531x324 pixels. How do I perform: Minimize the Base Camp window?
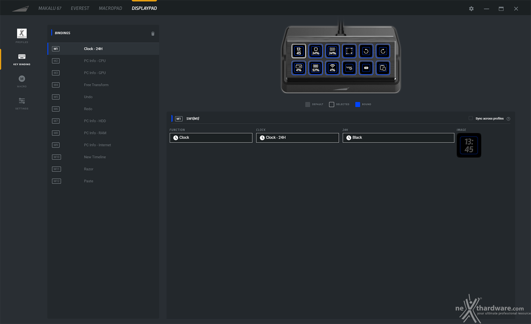pyautogui.click(x=487, y=9)
